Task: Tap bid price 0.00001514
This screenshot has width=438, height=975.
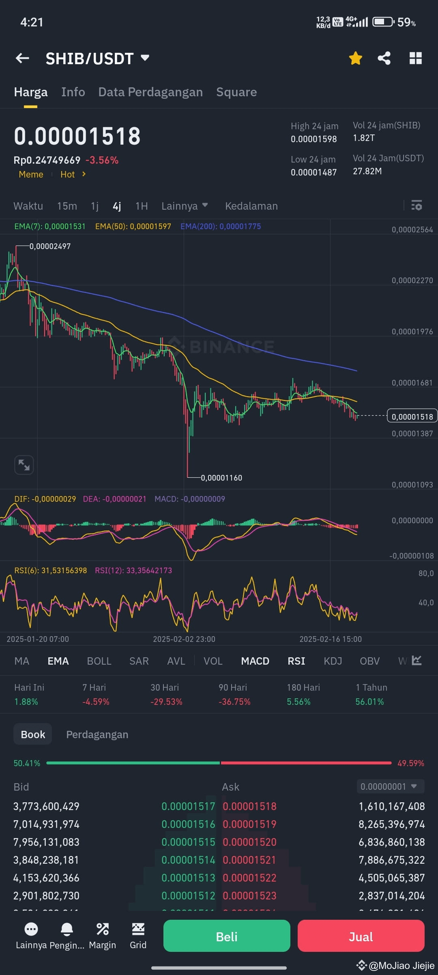Action: click(188, 860)
